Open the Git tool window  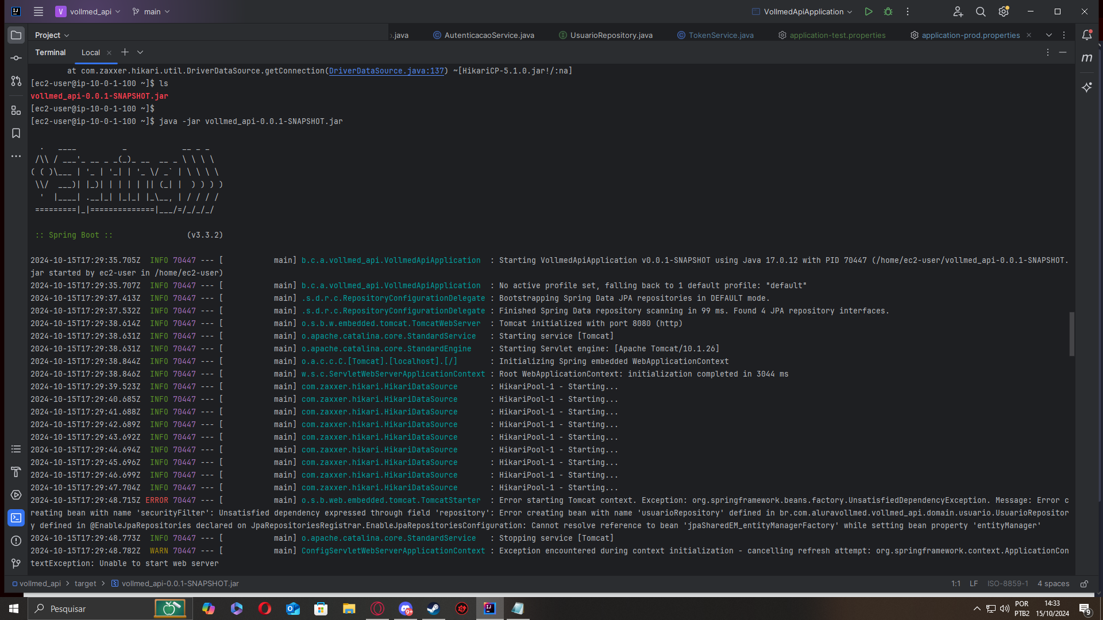(16, 564)
